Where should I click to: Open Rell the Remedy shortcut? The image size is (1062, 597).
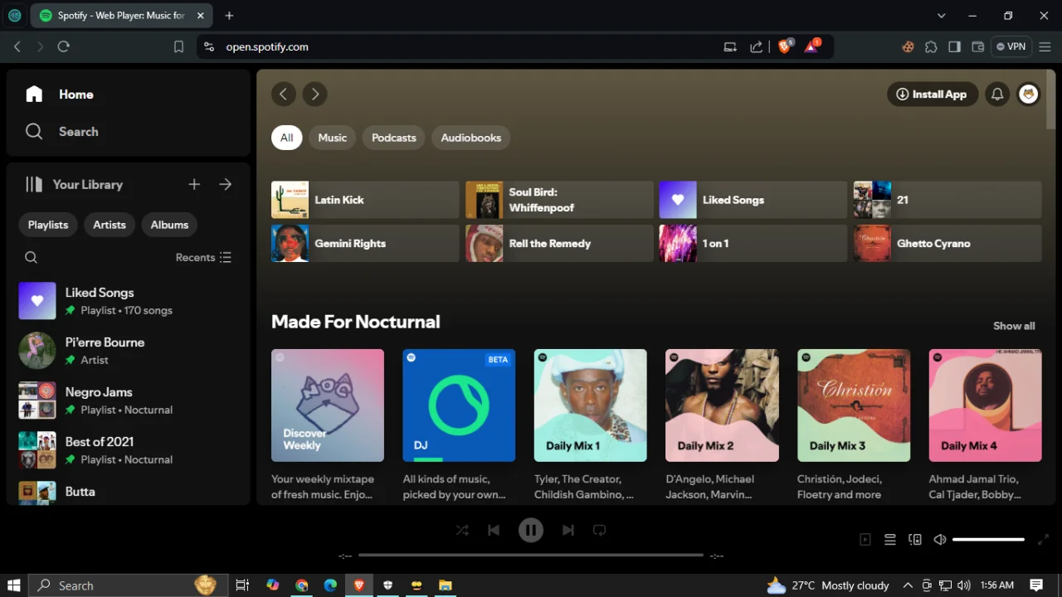coord(559,244)
